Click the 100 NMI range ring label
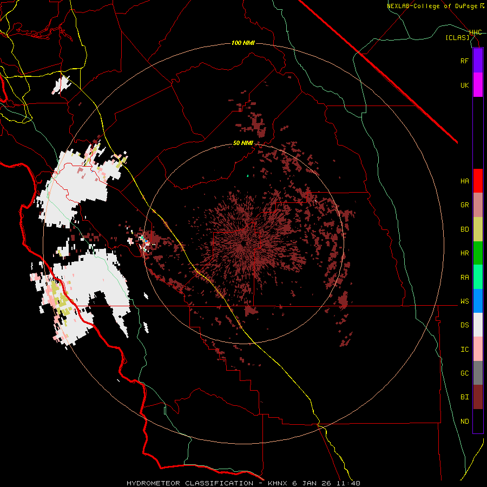 243,43
